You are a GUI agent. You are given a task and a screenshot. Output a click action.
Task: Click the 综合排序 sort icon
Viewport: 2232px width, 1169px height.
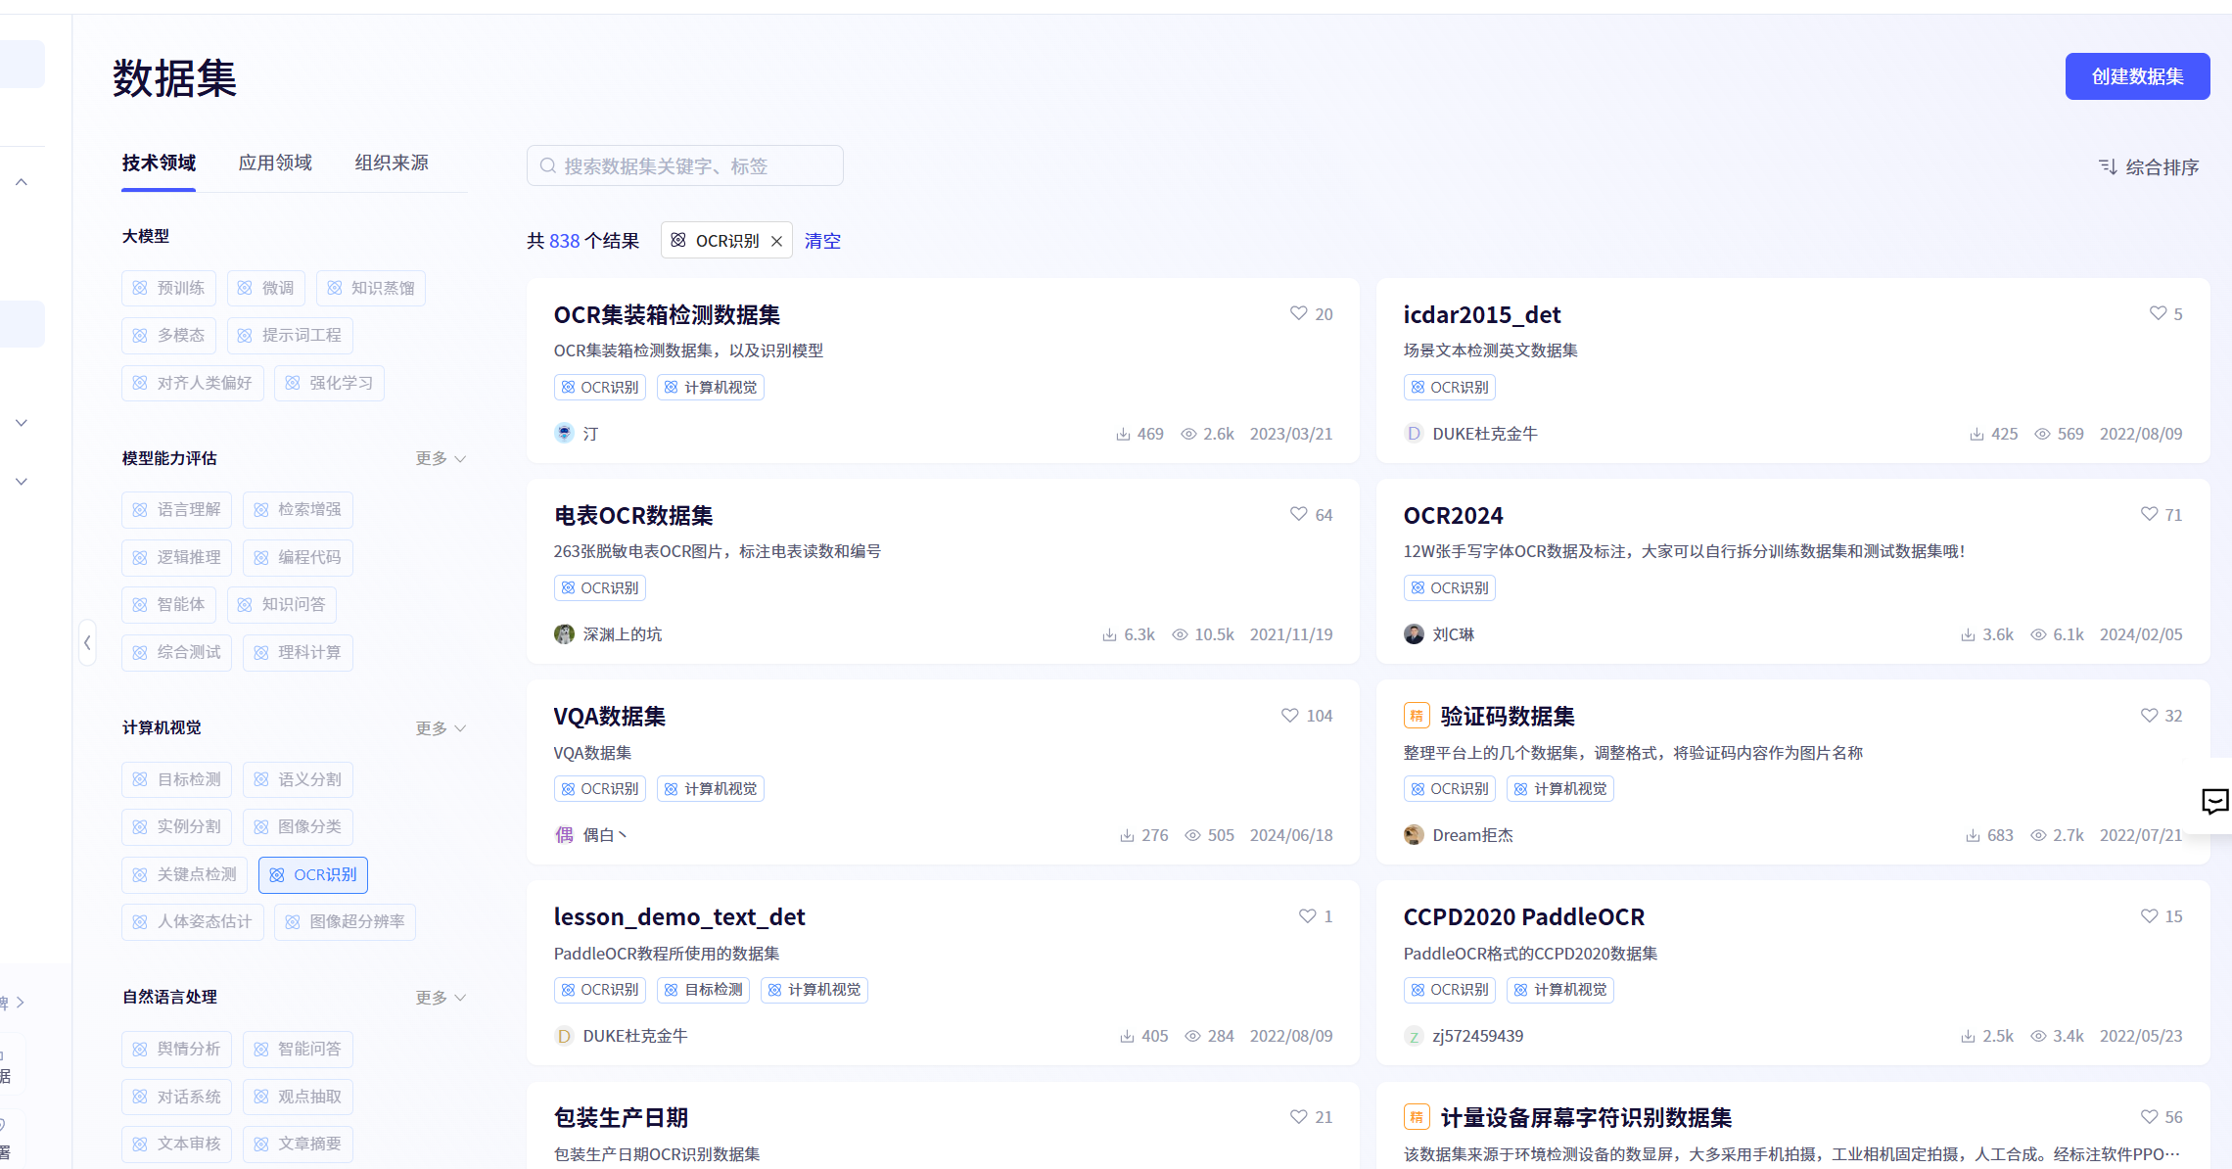tap(2108, 166)
